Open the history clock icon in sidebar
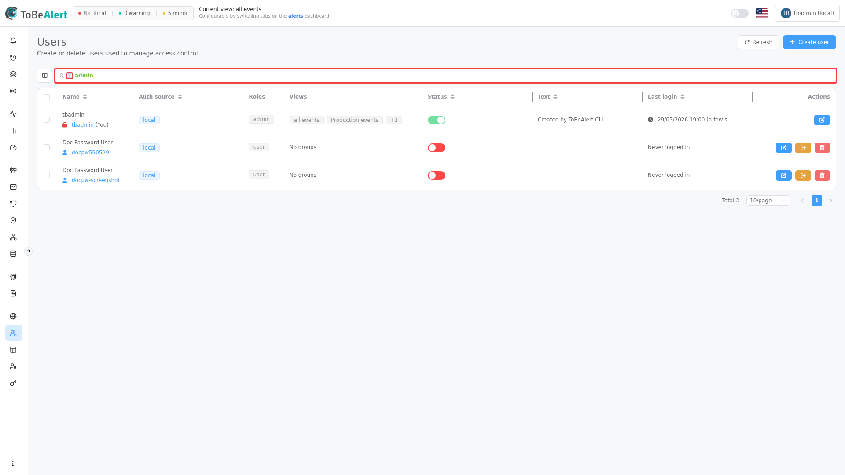 [13, 58]
